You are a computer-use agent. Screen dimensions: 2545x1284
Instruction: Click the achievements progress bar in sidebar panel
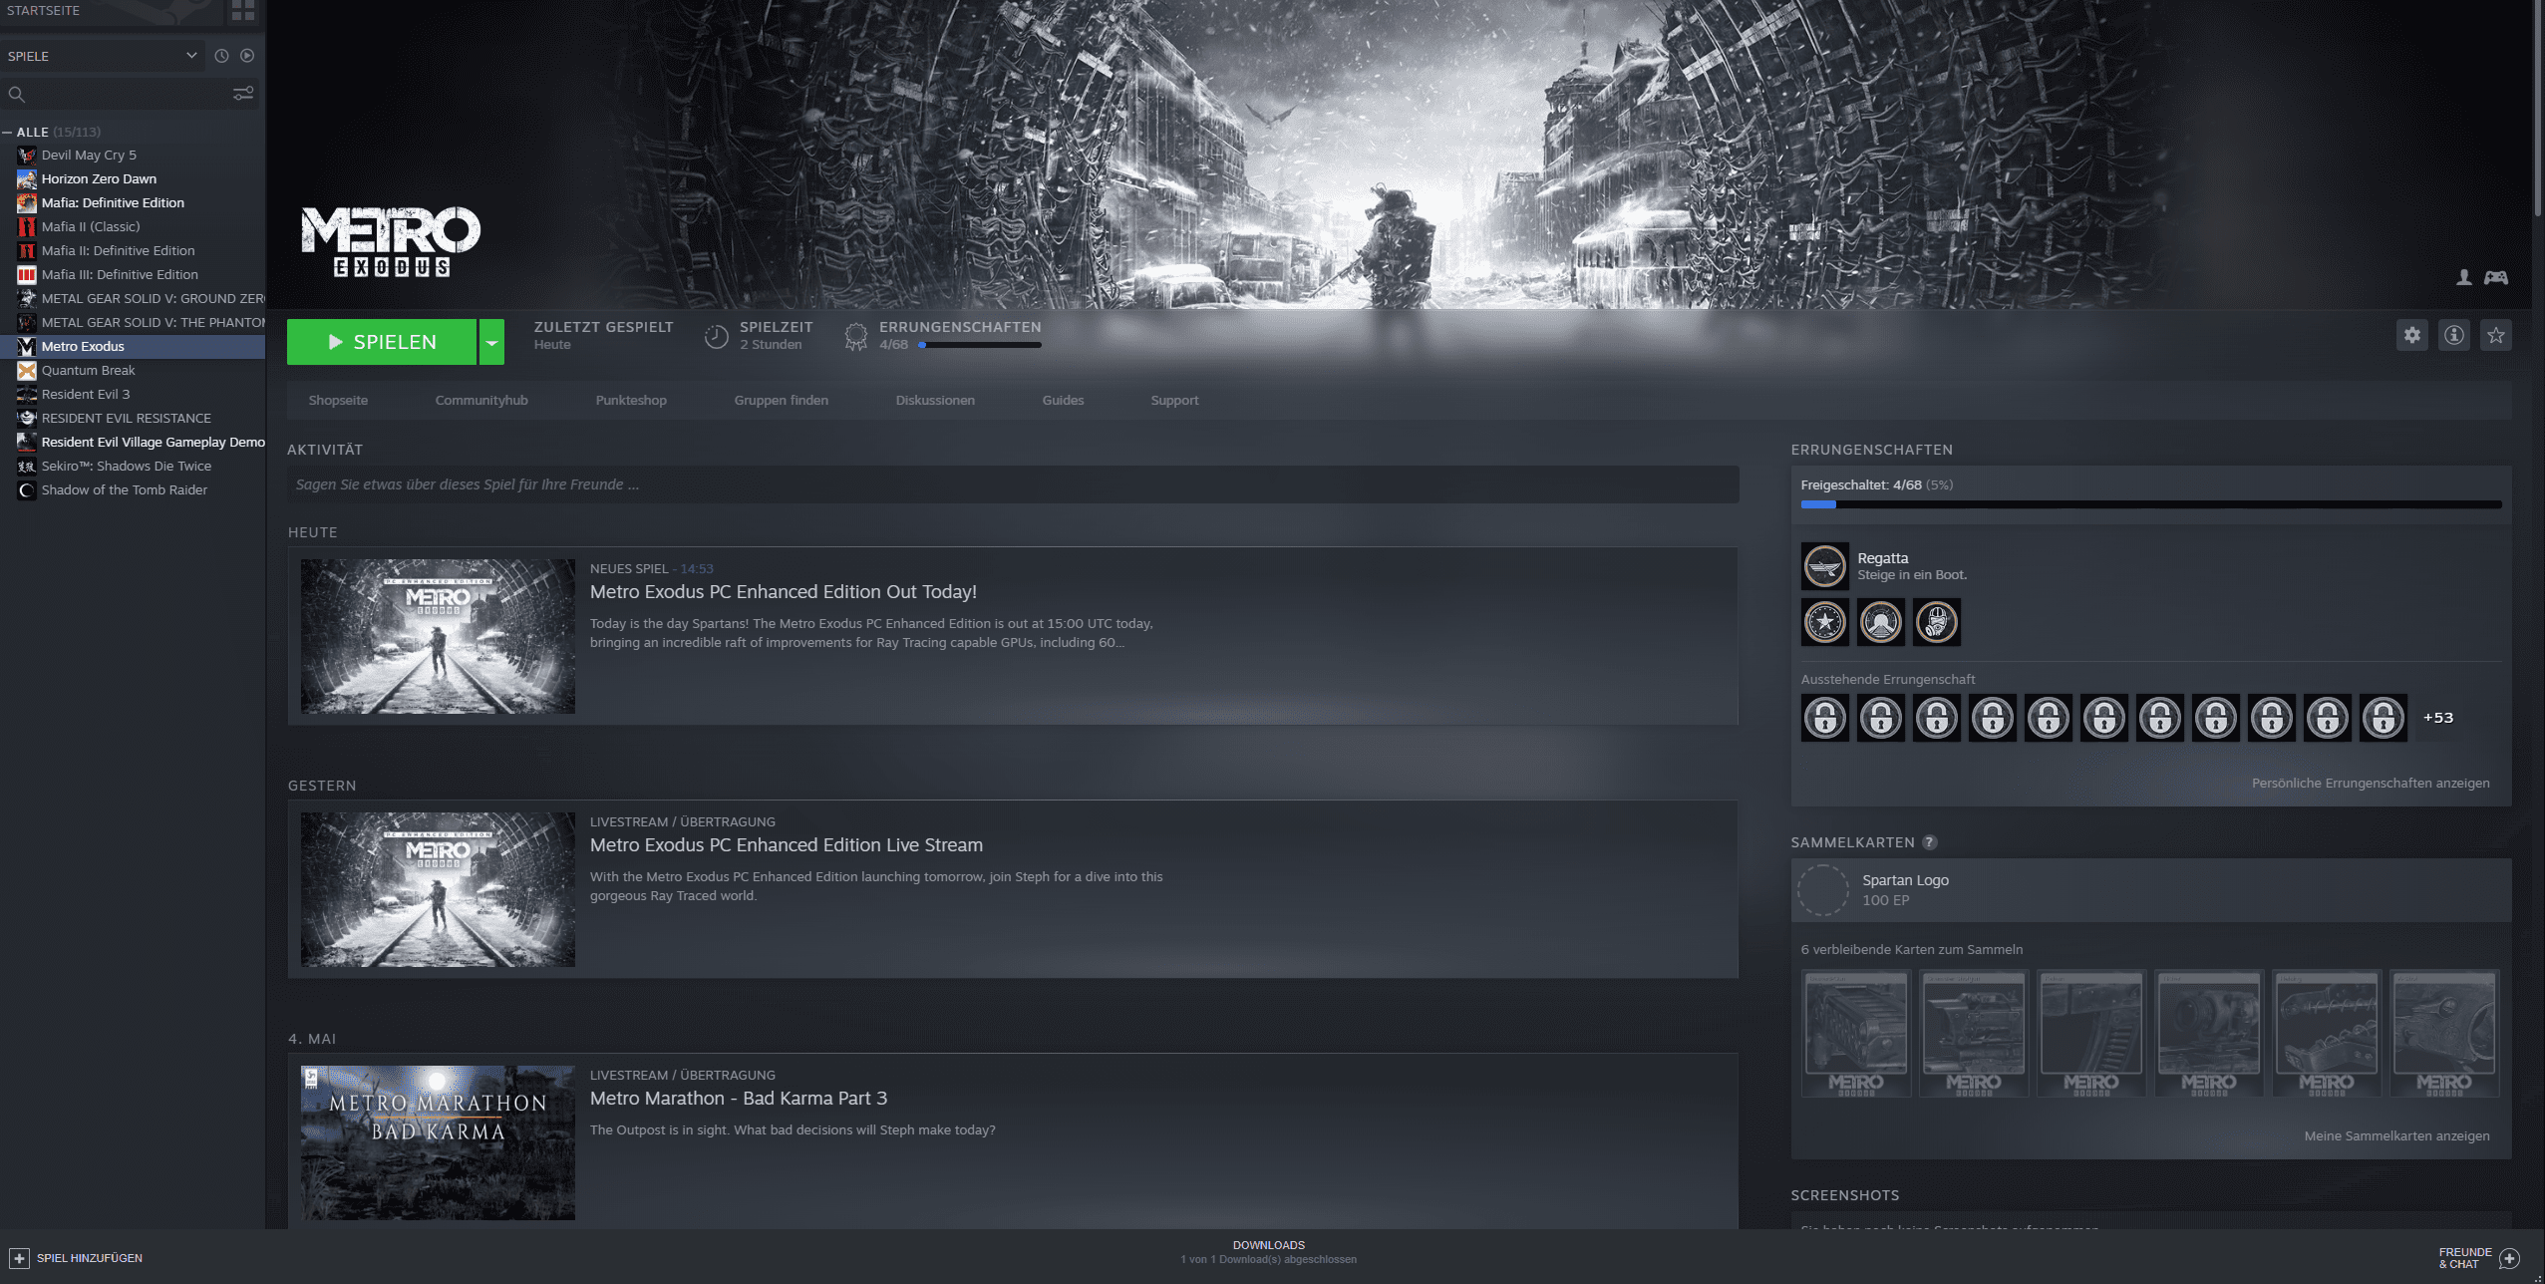pyautogui.click(x=2151, y=504)
